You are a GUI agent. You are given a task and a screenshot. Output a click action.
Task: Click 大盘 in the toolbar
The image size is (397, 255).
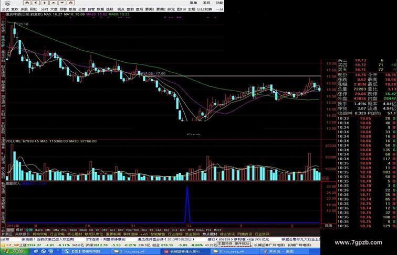[x=54, y=9]
